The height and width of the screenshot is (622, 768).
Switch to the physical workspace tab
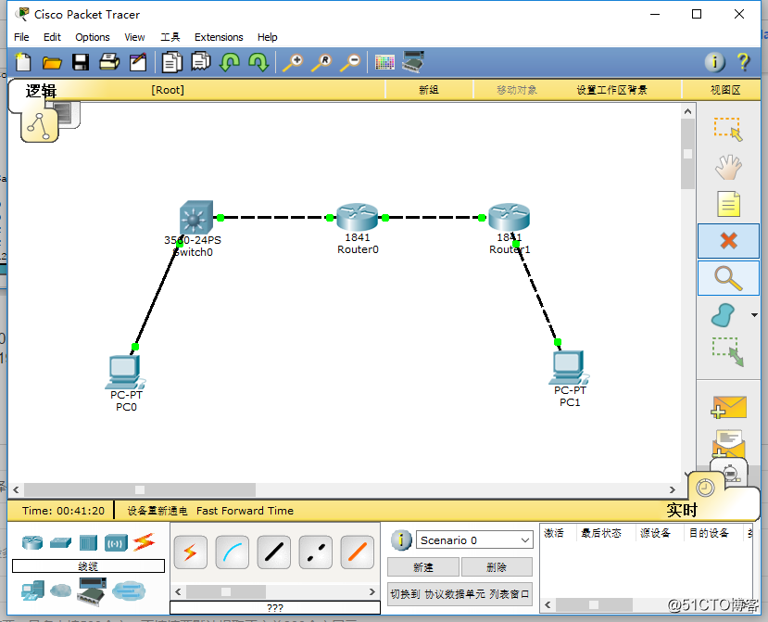pyautogui.click(x=69, y=114)
